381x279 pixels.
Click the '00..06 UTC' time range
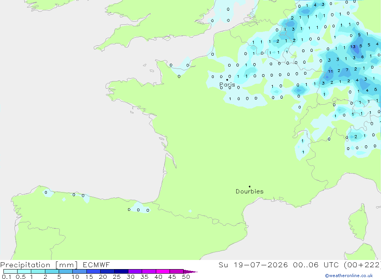point(317,265)
